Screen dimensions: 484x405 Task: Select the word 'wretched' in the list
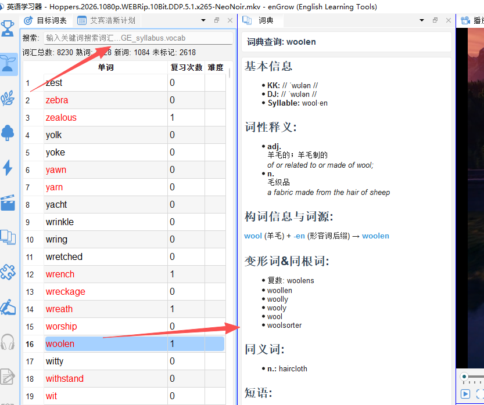106,257
